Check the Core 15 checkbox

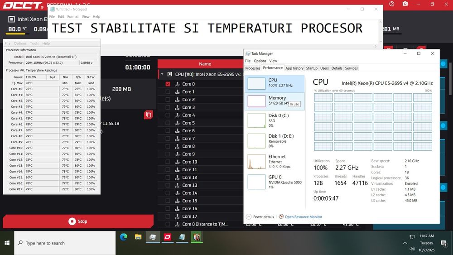(168, 201)
